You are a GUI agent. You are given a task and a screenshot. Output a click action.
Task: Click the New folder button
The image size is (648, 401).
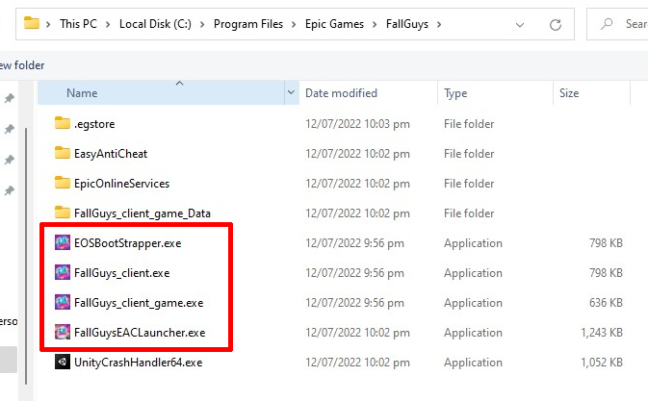click(x=22, y=65)
